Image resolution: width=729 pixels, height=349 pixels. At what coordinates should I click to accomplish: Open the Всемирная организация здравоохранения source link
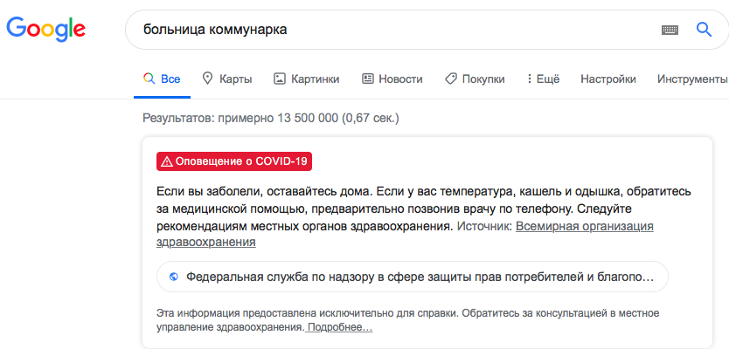click(x=584, y=226)
